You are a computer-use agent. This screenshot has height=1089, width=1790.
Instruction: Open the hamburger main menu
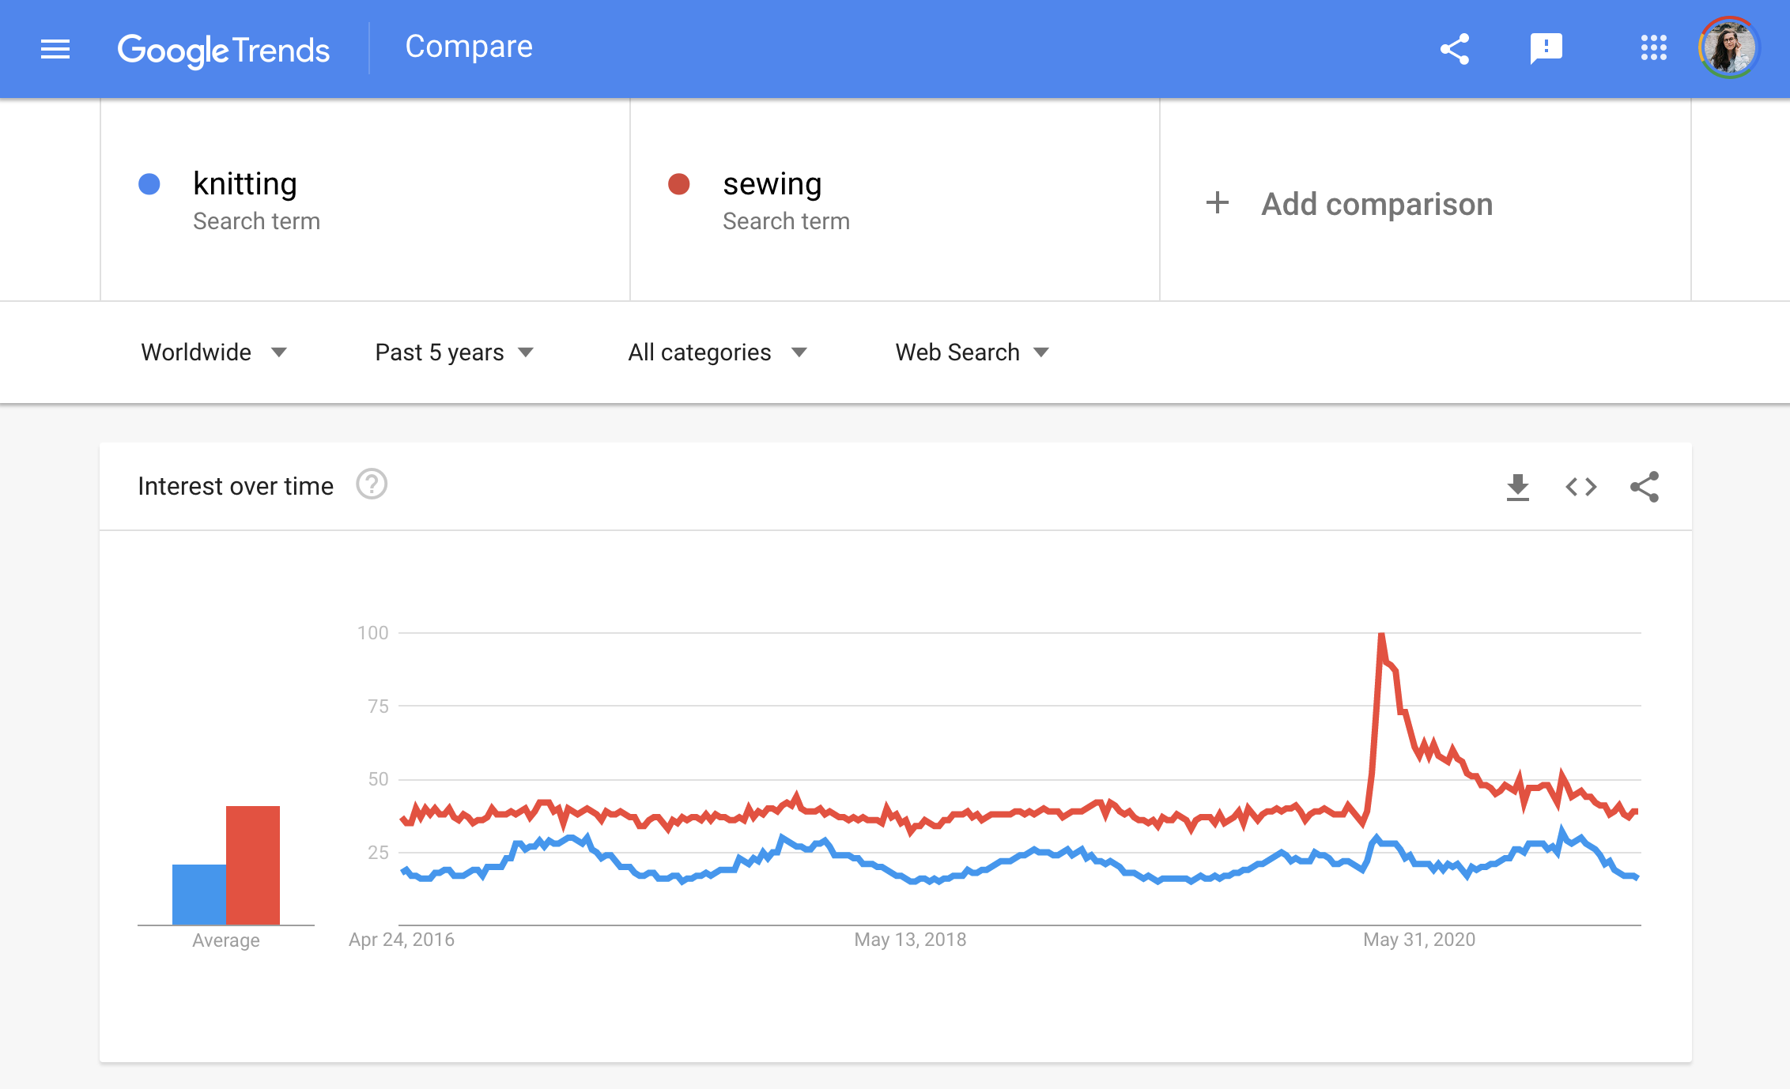coord(55,49)
